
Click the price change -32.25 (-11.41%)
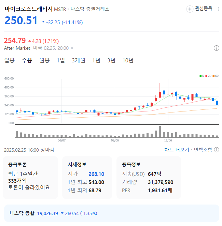pyautogui.click(x=65, y=22)
